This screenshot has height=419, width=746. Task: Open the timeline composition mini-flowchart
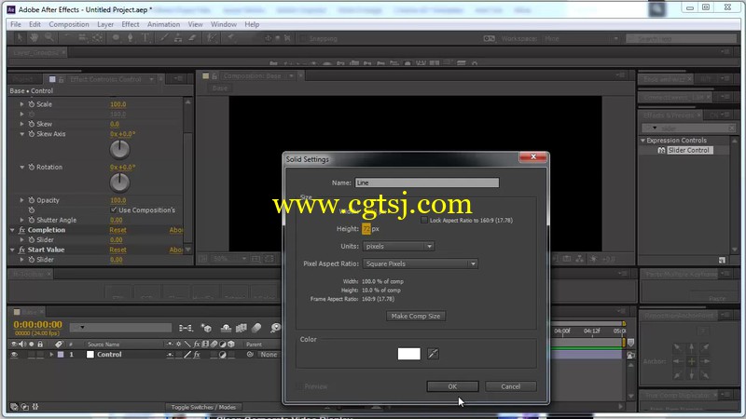coord(186,328)
